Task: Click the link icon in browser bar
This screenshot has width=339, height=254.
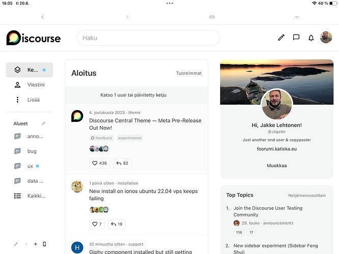Action: point(212,17)
